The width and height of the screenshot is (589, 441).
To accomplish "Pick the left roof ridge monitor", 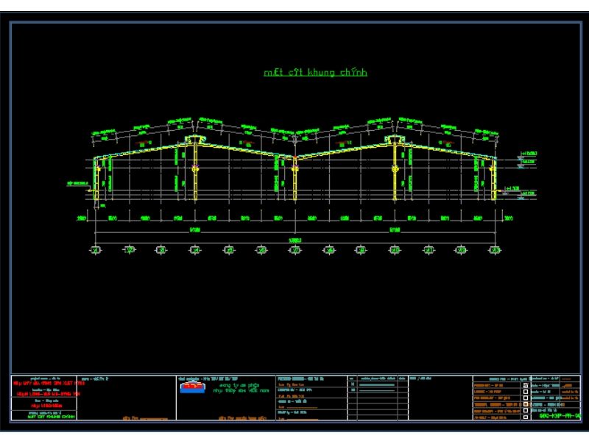I will coord(194,140).
